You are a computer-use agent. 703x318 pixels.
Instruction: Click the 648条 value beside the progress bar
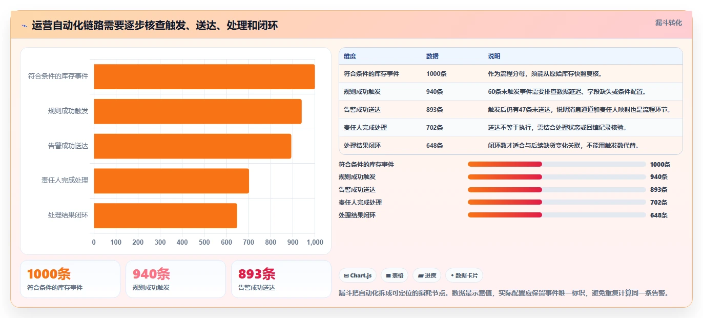(659, 215)
